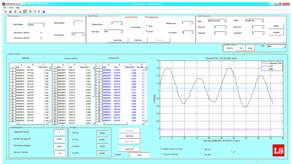Click the Logging Interval input field
Image resolution: width=292 pixels, height=164 pixels.
[59, 132]
